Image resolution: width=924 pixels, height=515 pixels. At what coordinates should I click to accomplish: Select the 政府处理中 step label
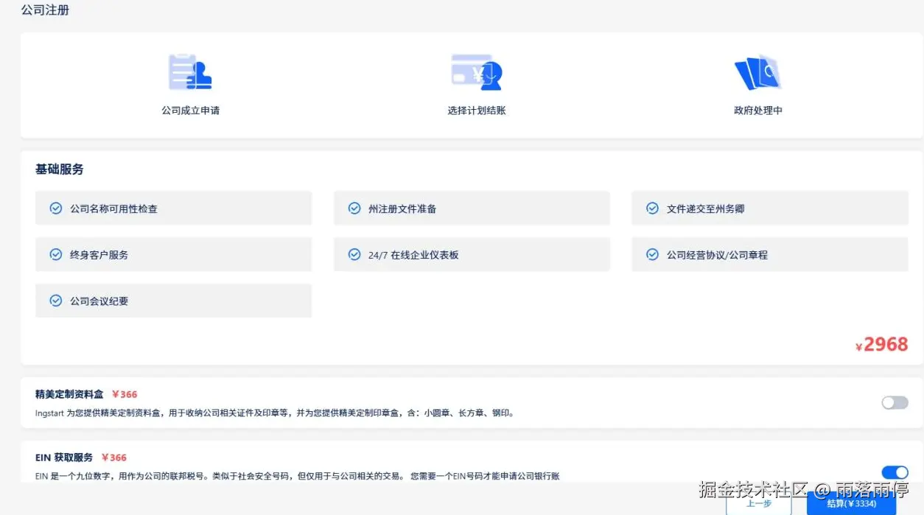pyautogui.click(x=758, y=111)
